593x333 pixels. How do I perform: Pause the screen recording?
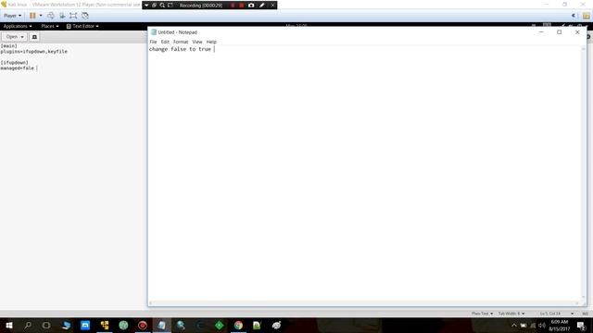point(233,6)
